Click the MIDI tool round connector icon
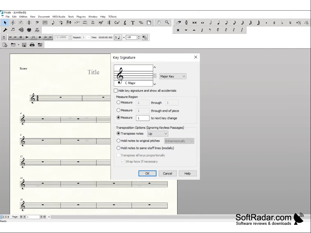This screenshot has height=233, width=311. (x=29, y=30)
